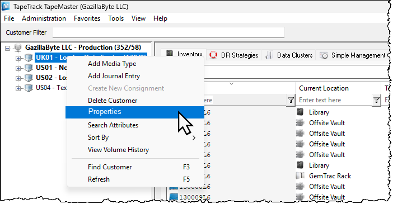This screenshot has width=393, height=204.
Task: Click the filter funnel icon for Current Location
Action: pyautogui.click(x=376, y=101)
